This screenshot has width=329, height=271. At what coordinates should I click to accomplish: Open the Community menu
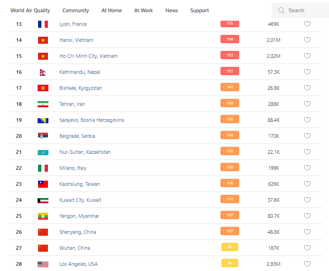click(76, 10)
